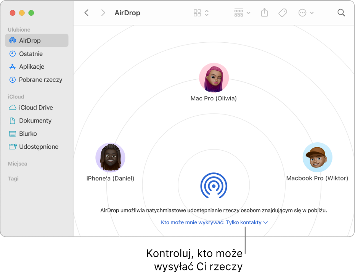This screenshot has height=275, width=355.
Task: Click the iCloud Drive cloud icon
Action: tap(13, 108)
